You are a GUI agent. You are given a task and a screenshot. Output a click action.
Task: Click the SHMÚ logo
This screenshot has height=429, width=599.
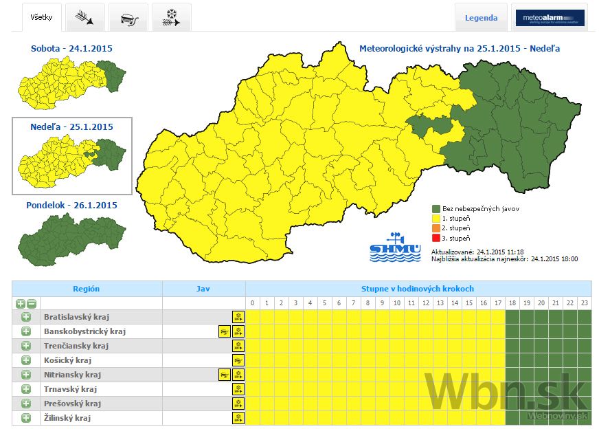tap(395, 247)
